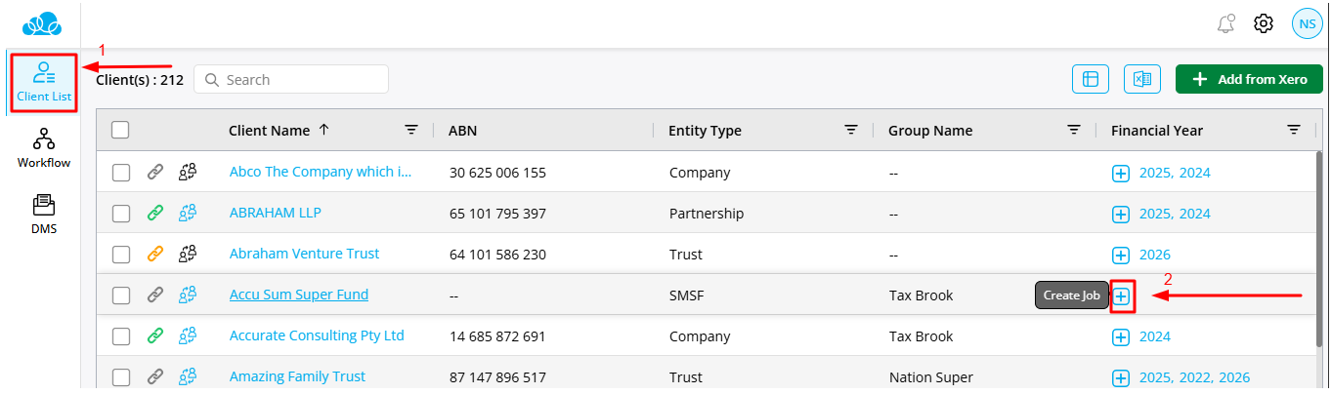This screenshot has height=394, width=1331.
Task: Check the box for Accurate Consulting Pty Ltd
Action: 121,336
